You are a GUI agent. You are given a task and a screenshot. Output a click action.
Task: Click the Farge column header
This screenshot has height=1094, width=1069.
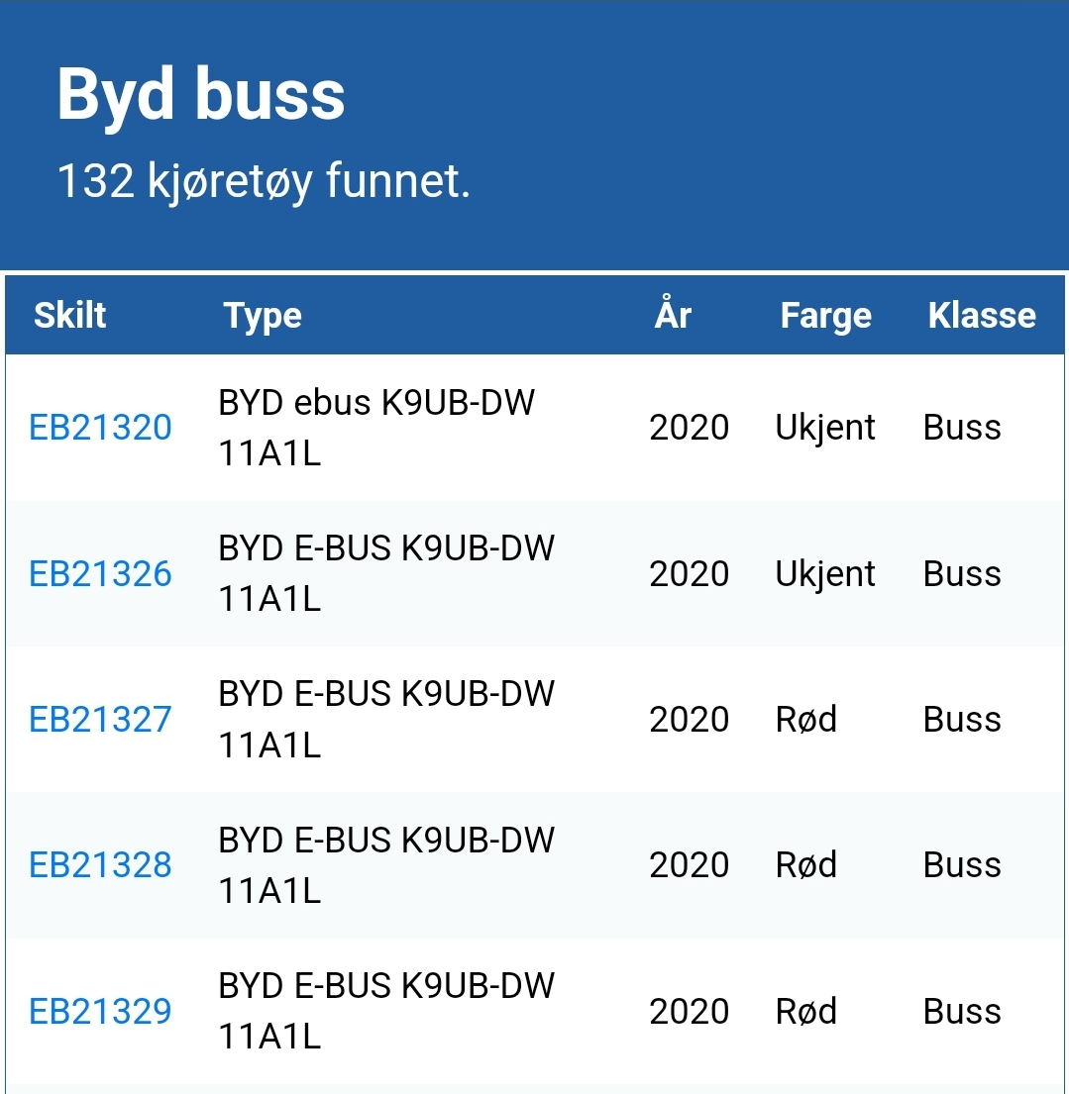[x=825, y=316]
